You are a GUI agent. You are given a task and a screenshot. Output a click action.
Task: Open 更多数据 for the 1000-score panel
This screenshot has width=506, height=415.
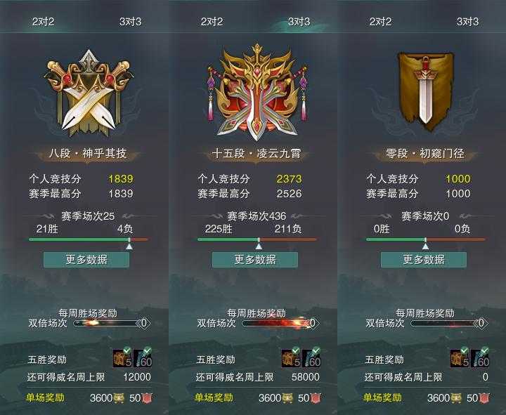point(424,260)
